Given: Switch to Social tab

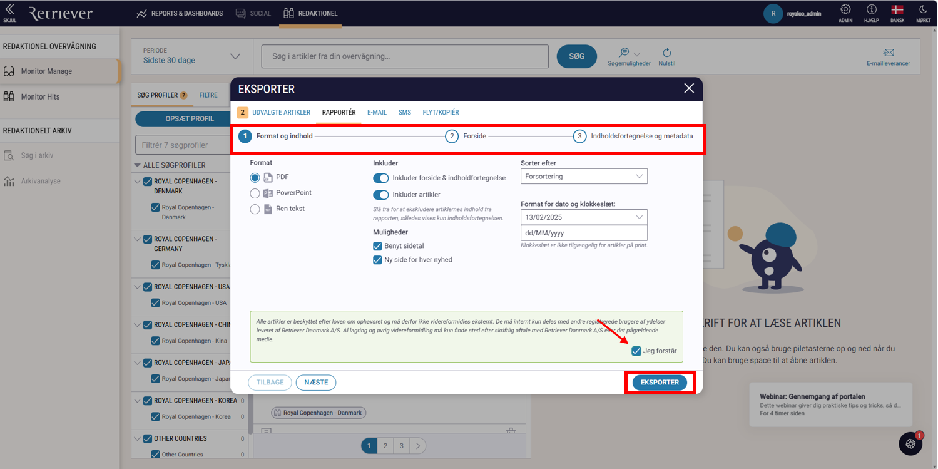Looking at the screenshot, I should point(253,13).
